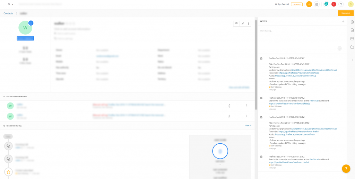Open the question mark help icon in header
This screenshot has width=355, height=179.
[x=341, y=4]
